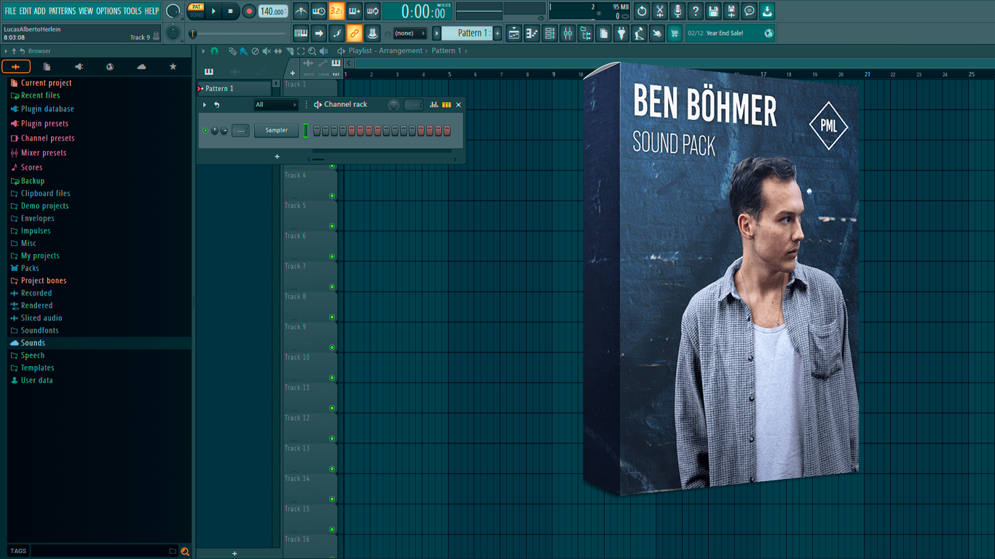Image resolution: width=995 pixels, height=559 pixels.
Task: Open the help question mark icon
Action: [x=696, y=11]
